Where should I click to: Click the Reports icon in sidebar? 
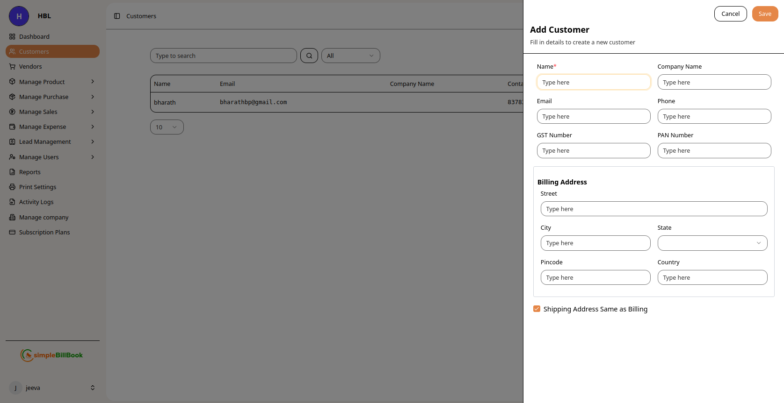[x=12, y=172]
